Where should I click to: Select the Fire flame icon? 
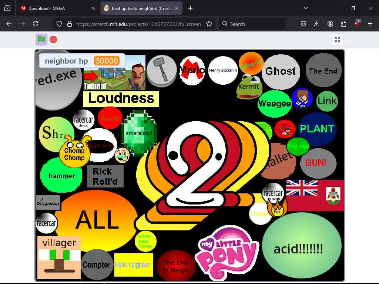tap(277, 208)
